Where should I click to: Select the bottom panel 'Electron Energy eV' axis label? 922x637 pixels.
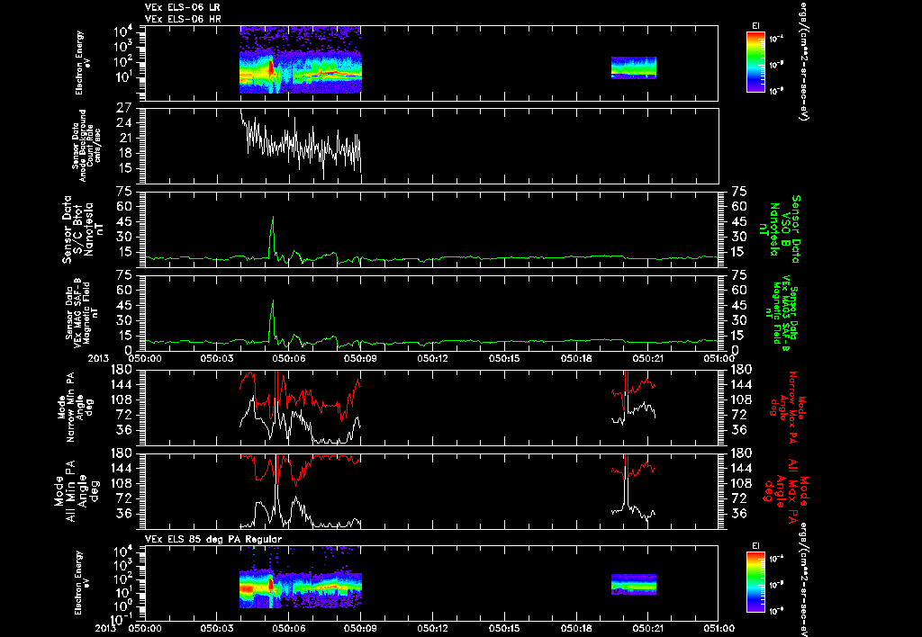click(80, 583)
